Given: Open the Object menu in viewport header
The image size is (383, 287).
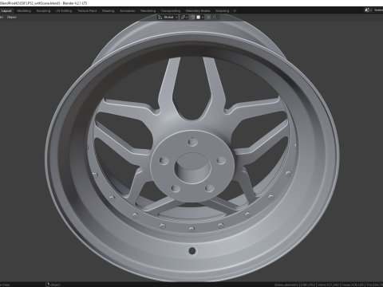Looking at the screenshot, I should coord(11,18).
